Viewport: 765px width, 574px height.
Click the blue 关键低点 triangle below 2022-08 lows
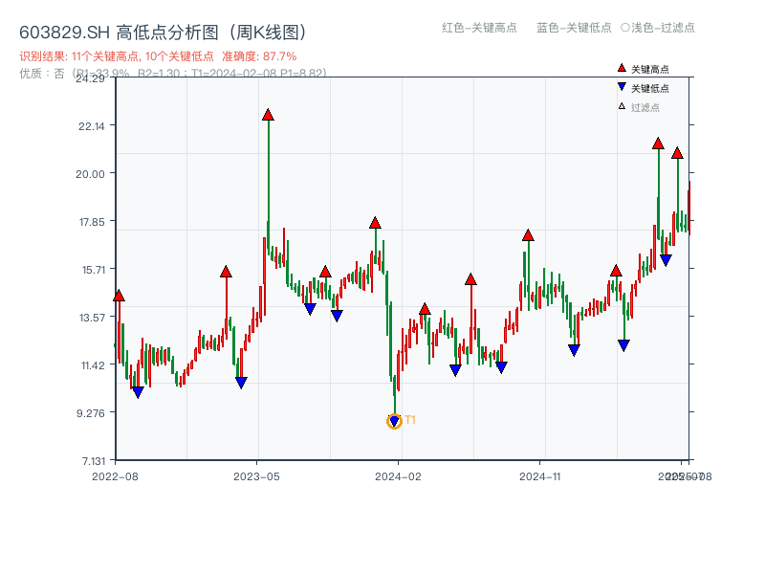tap(139, 390)
